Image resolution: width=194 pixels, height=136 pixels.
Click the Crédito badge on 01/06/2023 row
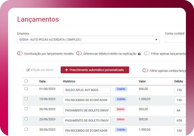121,89
